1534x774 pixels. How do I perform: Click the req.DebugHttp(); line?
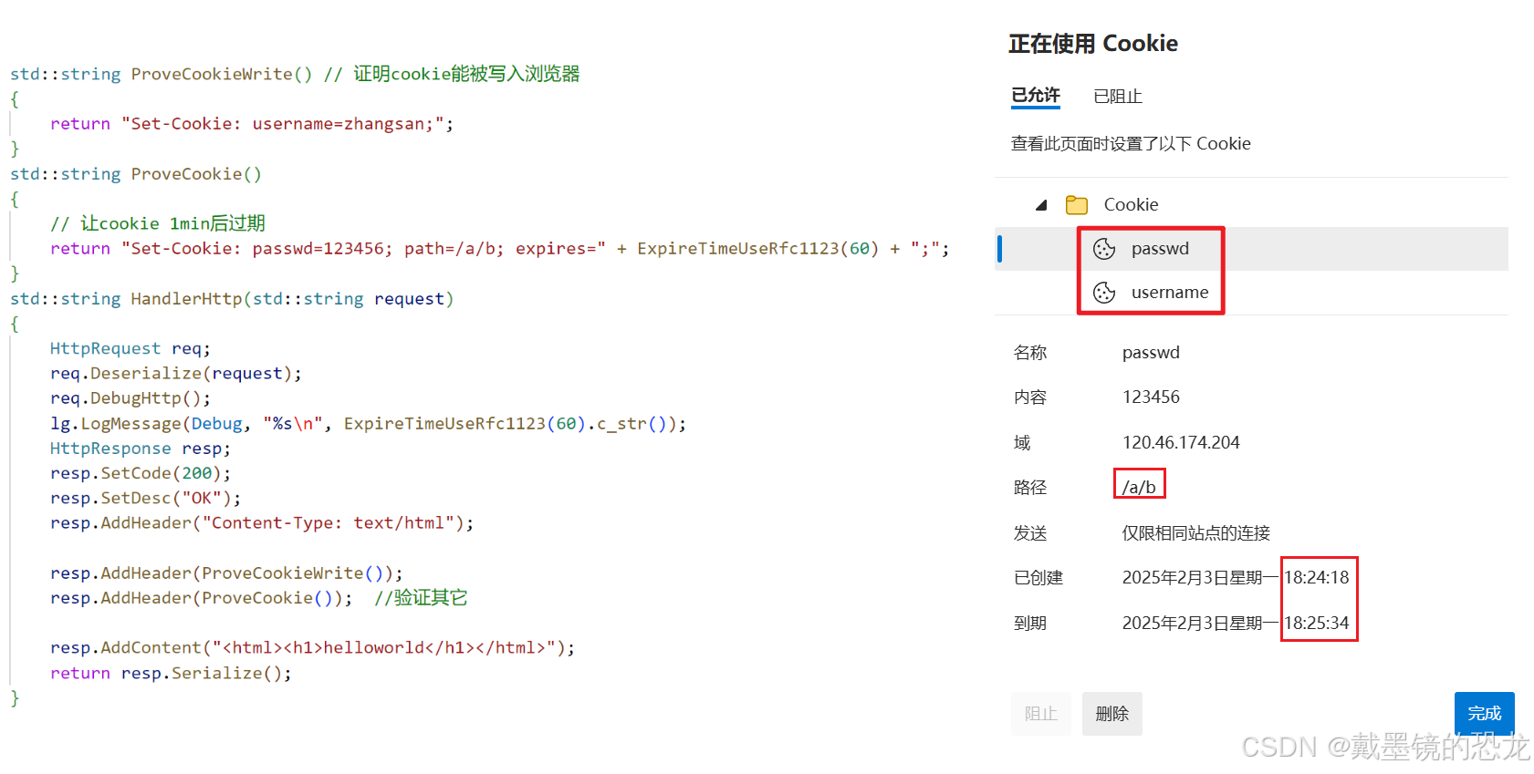130,398
